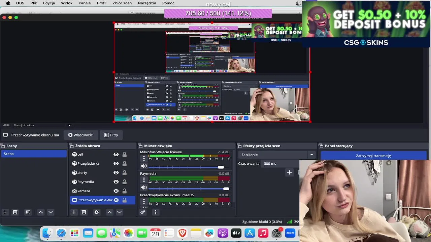
Task: Add a new scene with the plus icon
Action: coord(5,212)
